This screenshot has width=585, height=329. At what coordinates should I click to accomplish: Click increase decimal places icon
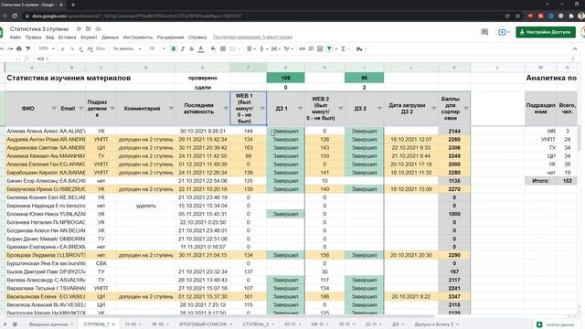[90, 48]
